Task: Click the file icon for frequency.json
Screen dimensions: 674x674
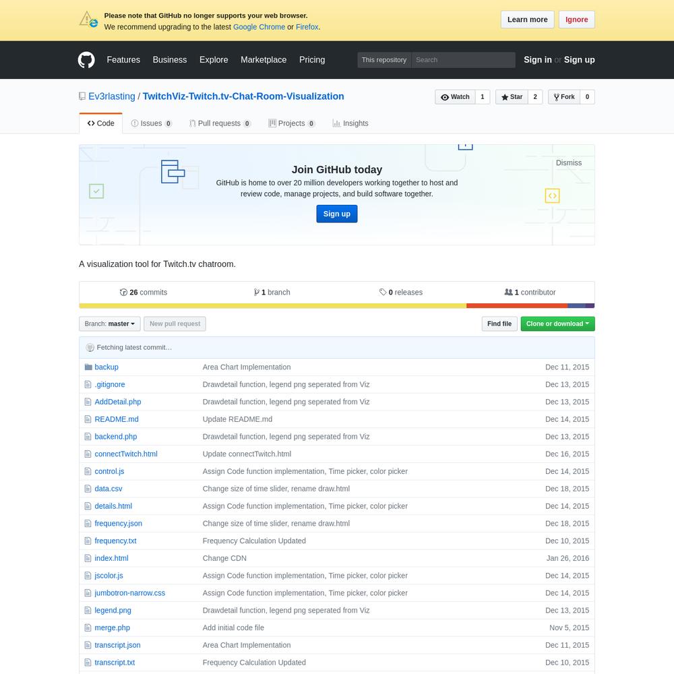Action: 88,524
